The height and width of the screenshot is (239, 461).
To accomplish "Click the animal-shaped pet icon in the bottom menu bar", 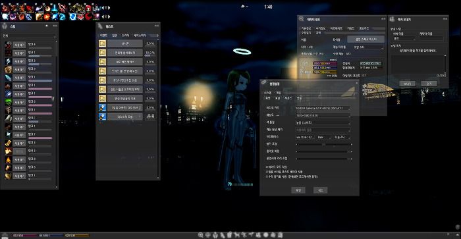I will (236, 235).
